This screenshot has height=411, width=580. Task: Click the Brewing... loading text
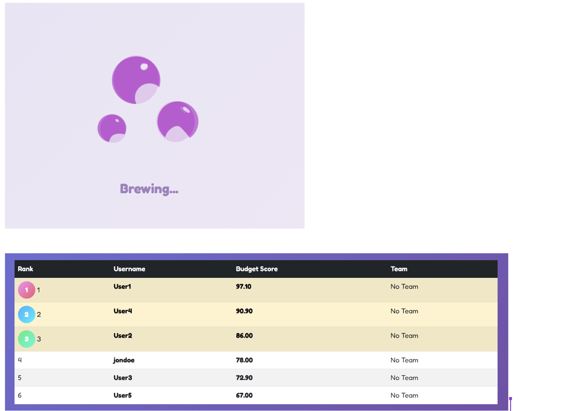[149, 189]
